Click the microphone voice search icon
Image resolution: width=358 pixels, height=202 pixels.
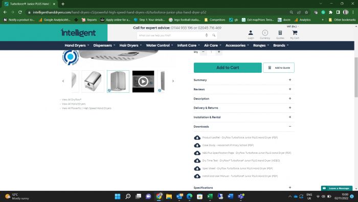207,35
